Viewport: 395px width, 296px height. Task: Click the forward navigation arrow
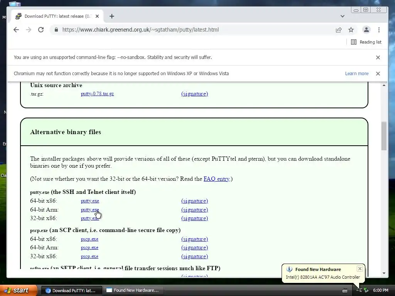click(x=29, y=30)
